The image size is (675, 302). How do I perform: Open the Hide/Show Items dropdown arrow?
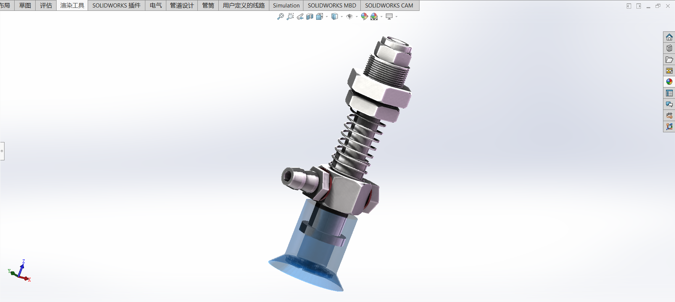pos(357,16)
